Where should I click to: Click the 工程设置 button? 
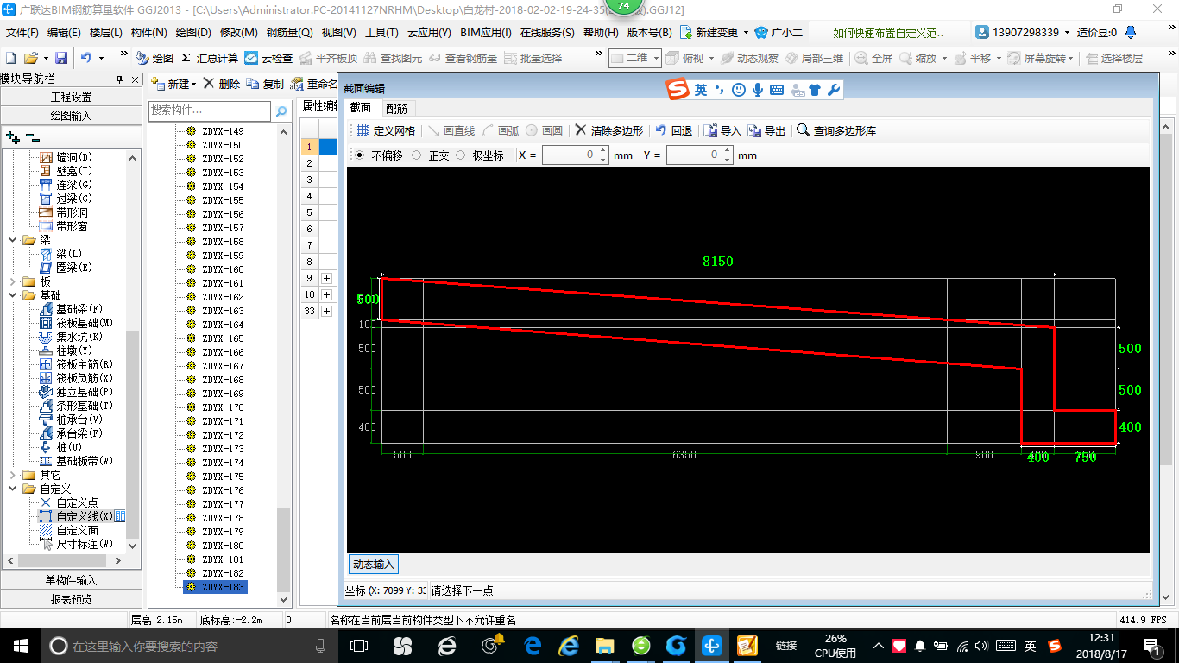[x=71, y=97]
